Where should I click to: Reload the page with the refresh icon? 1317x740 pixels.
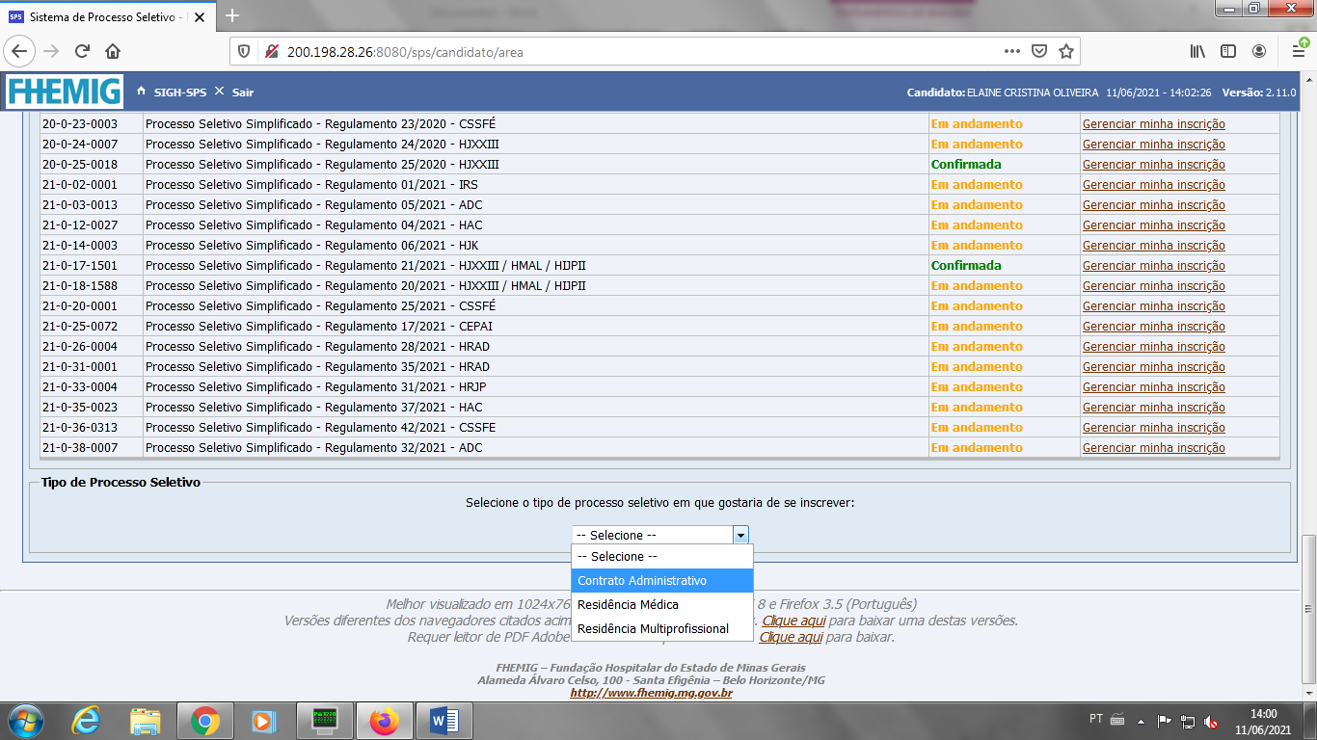click(x=82, y=51)
